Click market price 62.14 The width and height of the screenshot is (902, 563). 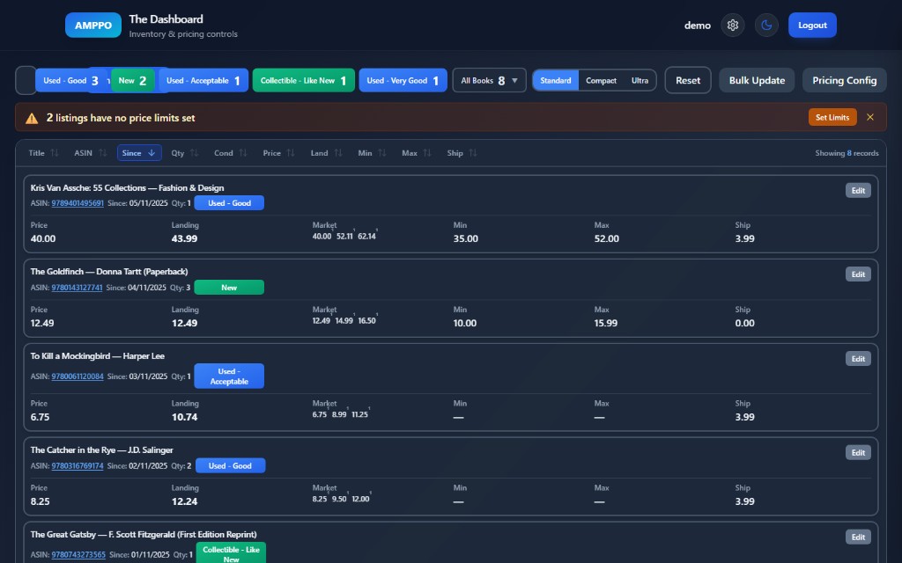(x=366, y=236)
